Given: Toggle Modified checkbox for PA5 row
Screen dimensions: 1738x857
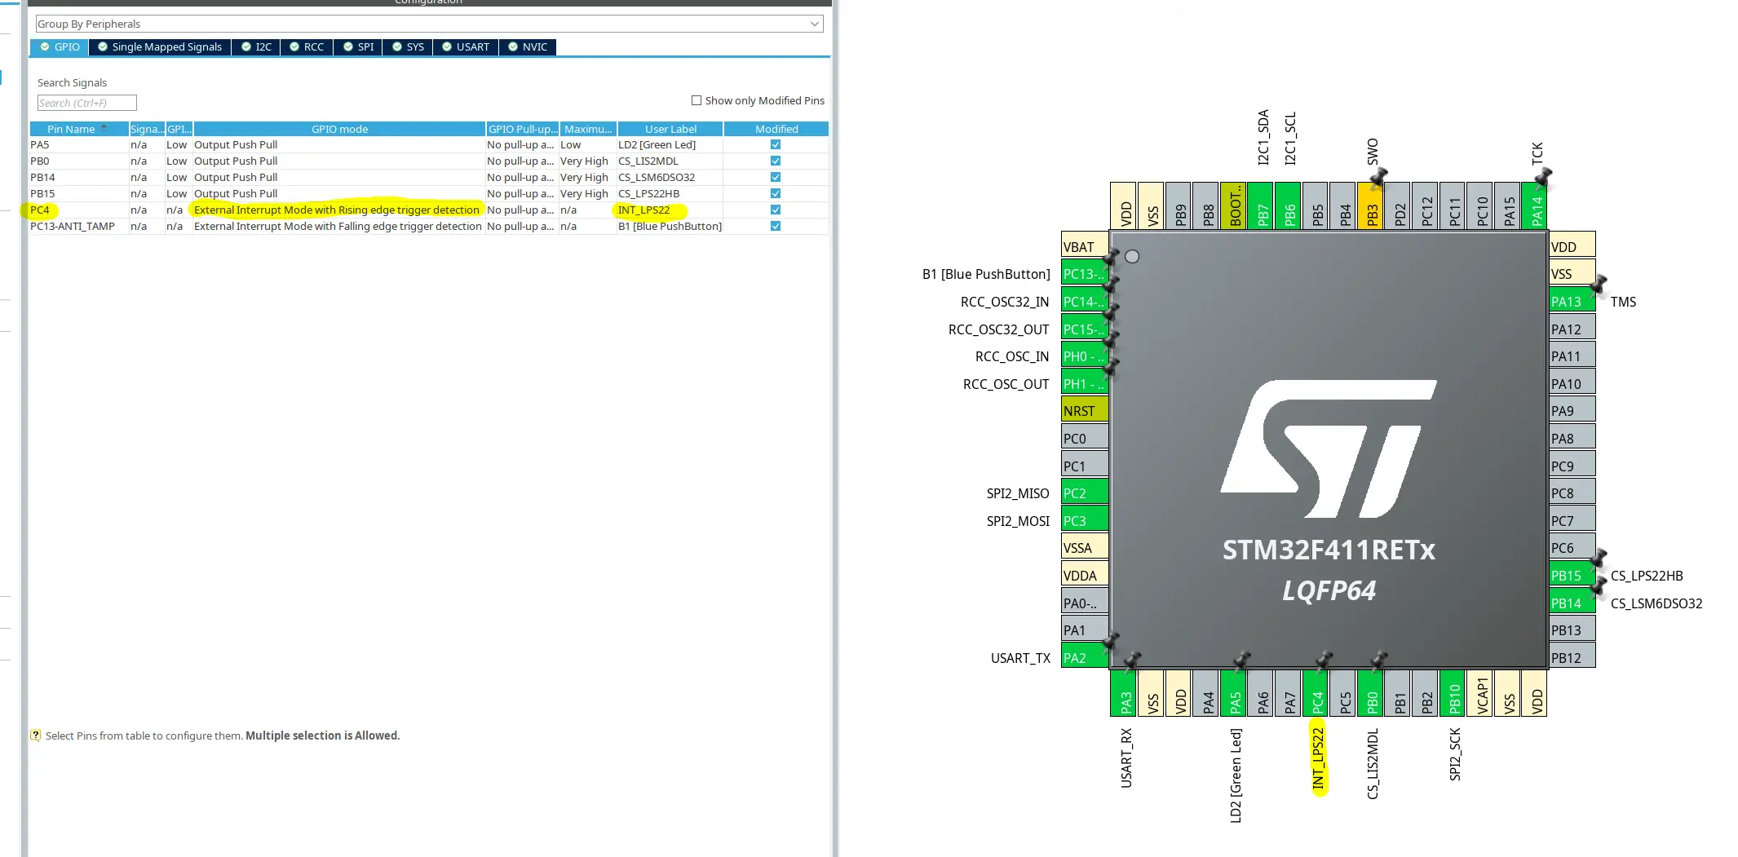Looking at the screenshot, I should 776,144.
